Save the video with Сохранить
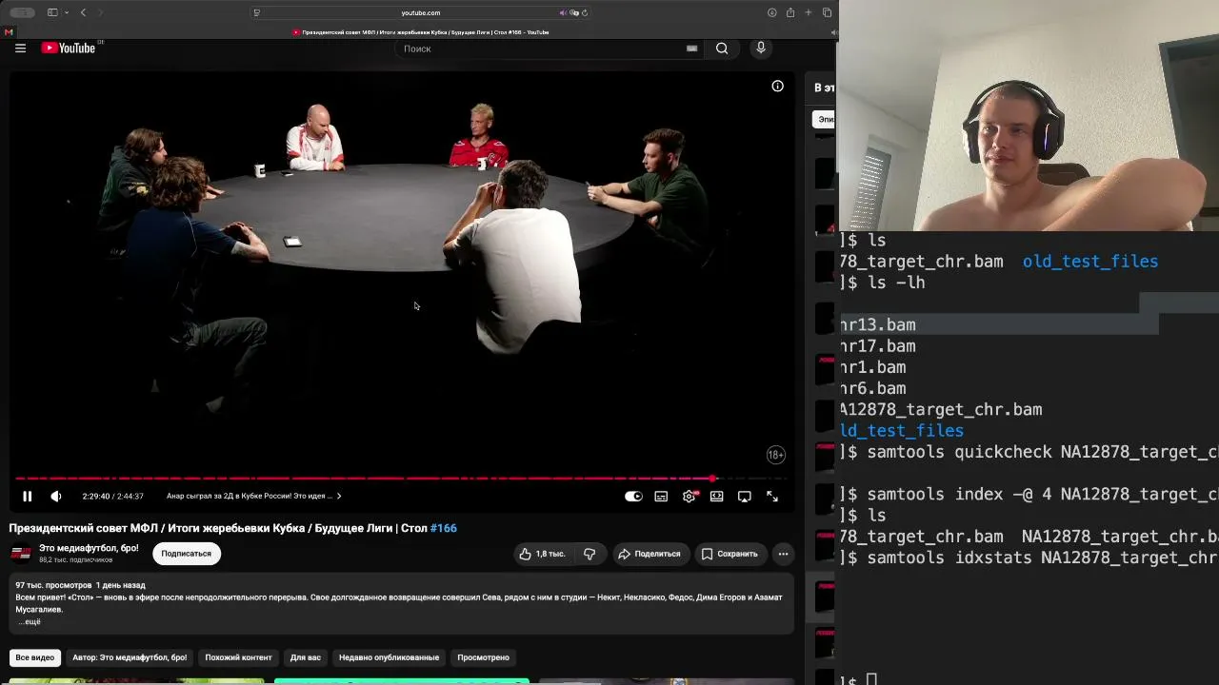 (729, 554)
